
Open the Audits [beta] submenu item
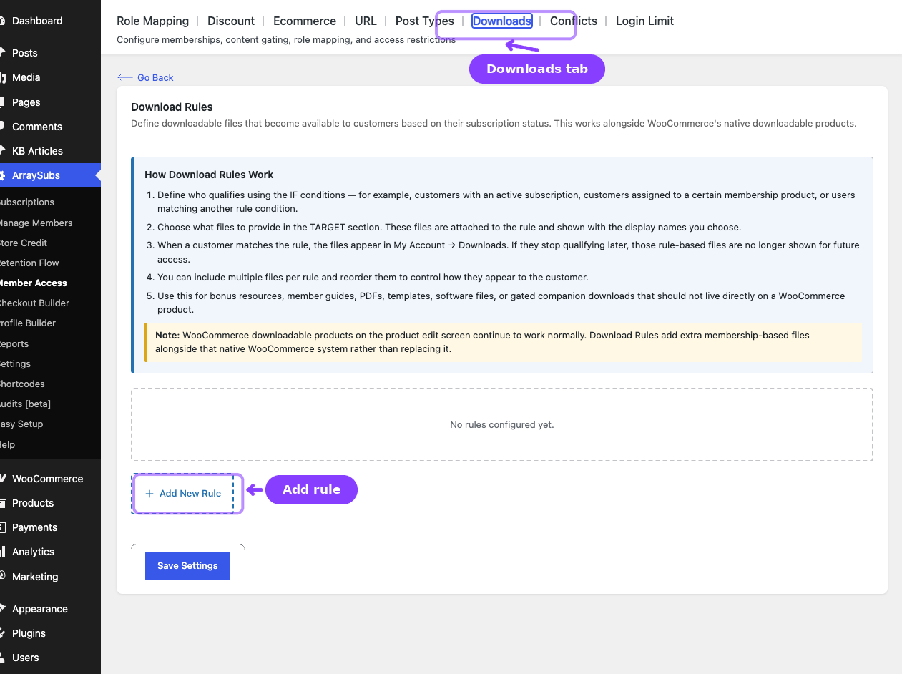pyautogui.click(x=25, y=404)
